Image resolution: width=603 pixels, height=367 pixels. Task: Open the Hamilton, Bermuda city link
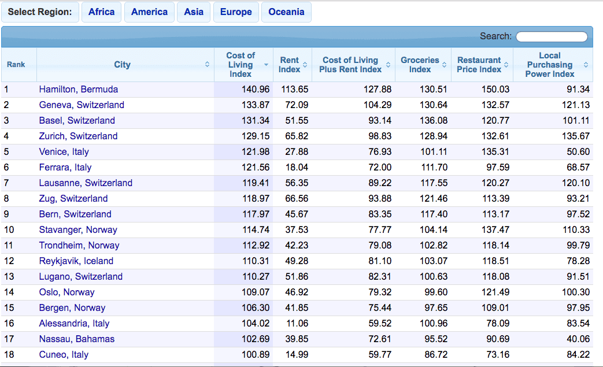79,89
